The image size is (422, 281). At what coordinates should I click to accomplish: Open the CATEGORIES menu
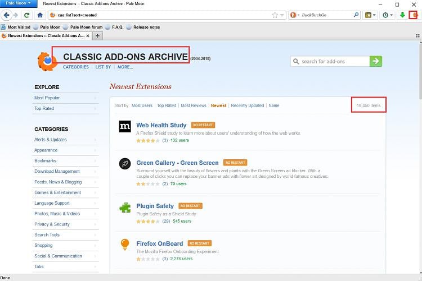pyautogui.click(x=75, y=67)
